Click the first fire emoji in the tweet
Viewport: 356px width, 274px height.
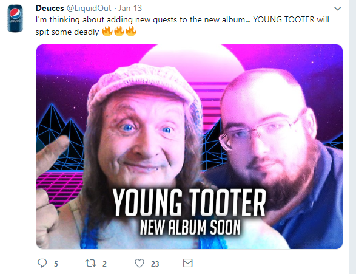click(x=107, y=31)
